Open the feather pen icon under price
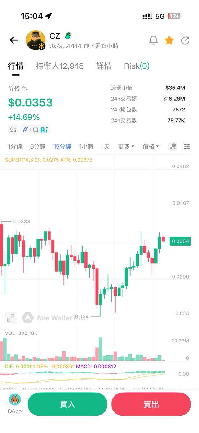The image size is (199, 433). 25,130
